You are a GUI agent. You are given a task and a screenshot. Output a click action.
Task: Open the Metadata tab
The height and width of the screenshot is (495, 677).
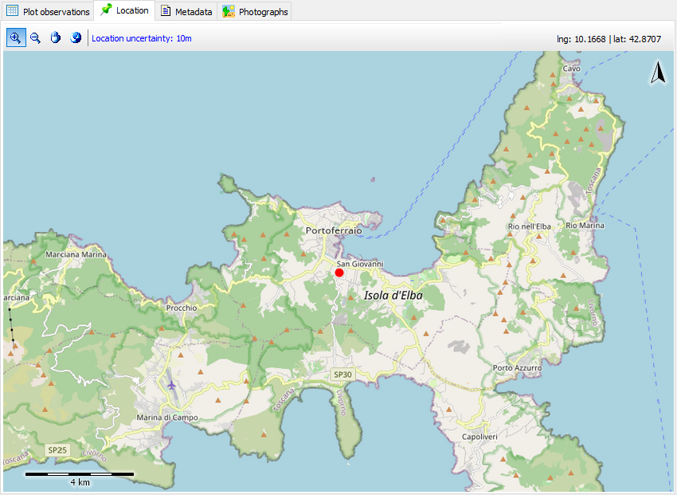tap(186, 11)
